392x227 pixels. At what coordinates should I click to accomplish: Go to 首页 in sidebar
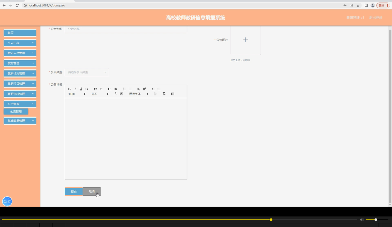(x=20, y=33)
